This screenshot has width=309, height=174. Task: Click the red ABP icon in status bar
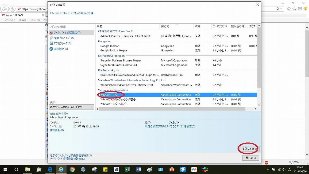(266, 162)
